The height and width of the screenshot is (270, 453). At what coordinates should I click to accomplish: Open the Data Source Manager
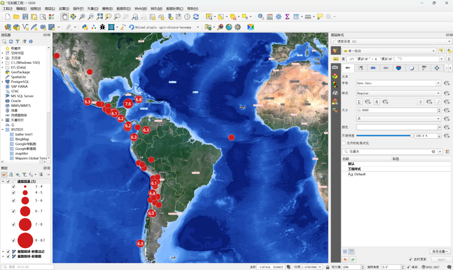(x=8, y=27)
